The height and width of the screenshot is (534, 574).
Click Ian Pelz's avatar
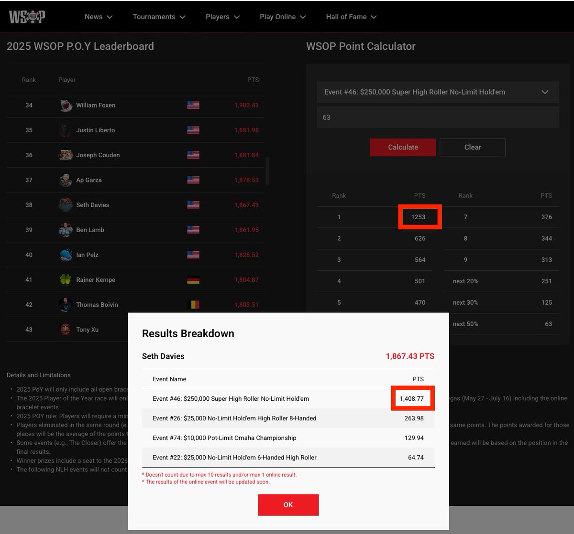pos(66,255)
